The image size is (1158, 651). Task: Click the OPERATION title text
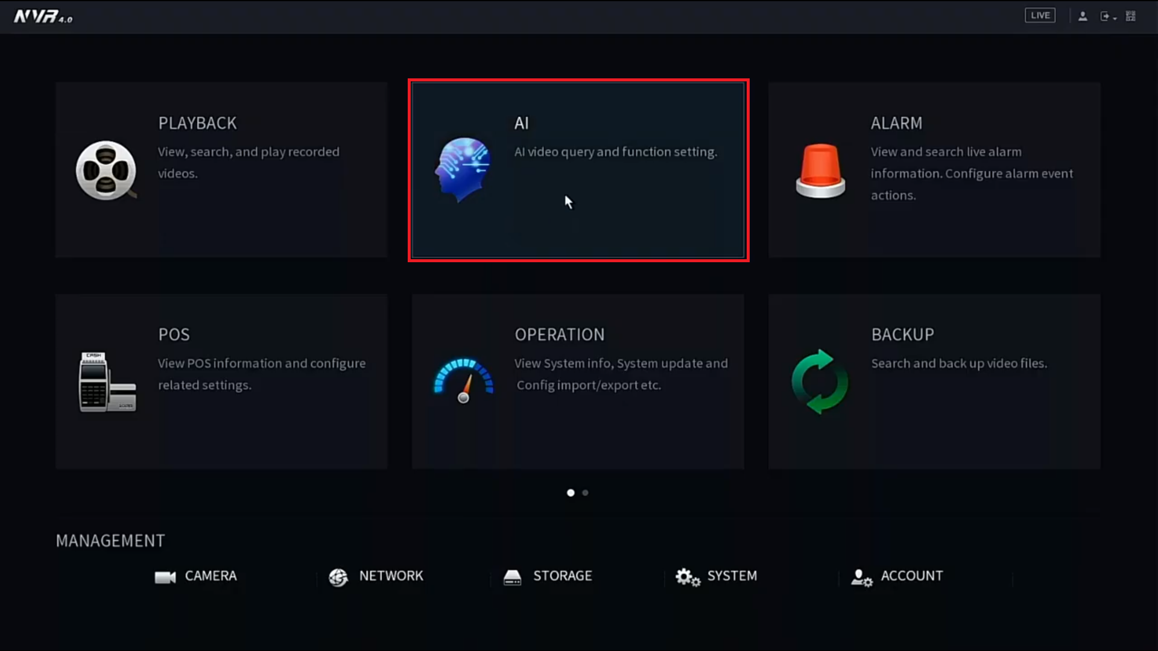(559, 335)
